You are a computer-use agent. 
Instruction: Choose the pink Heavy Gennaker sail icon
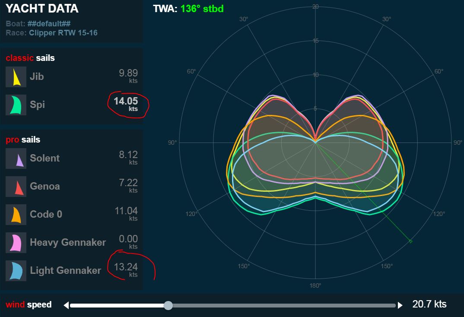(x=16, y=243)
